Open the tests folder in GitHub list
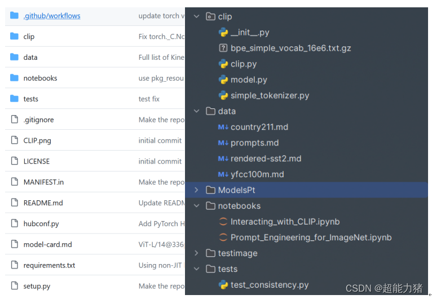The width and height of the screenshot is (432, 299). point(31,99)
